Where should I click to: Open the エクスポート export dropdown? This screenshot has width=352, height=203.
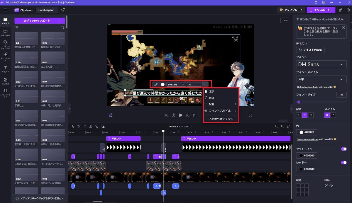(321, 10)
